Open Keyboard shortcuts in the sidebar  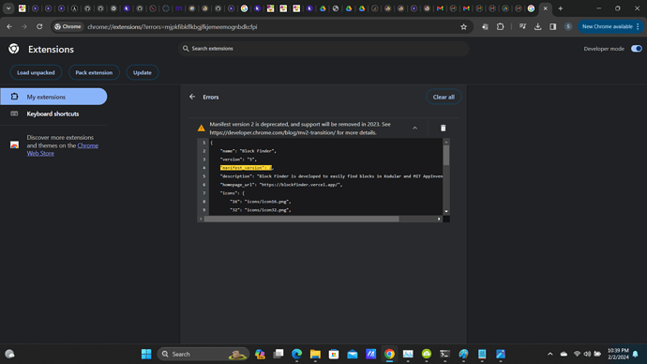pos(53,114)
